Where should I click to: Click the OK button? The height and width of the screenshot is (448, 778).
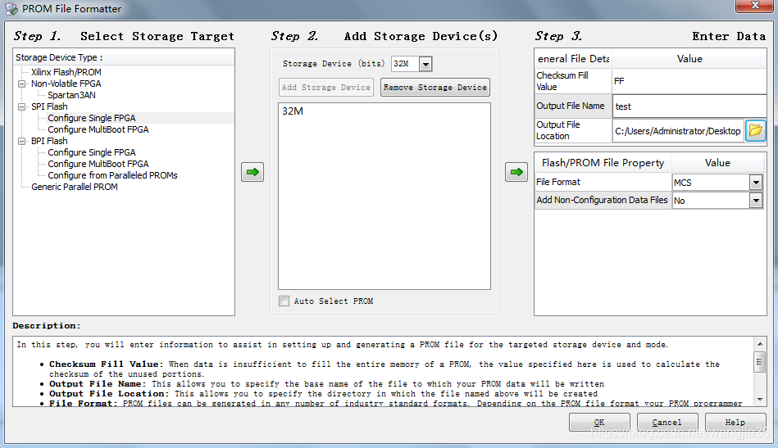(599, 423)
